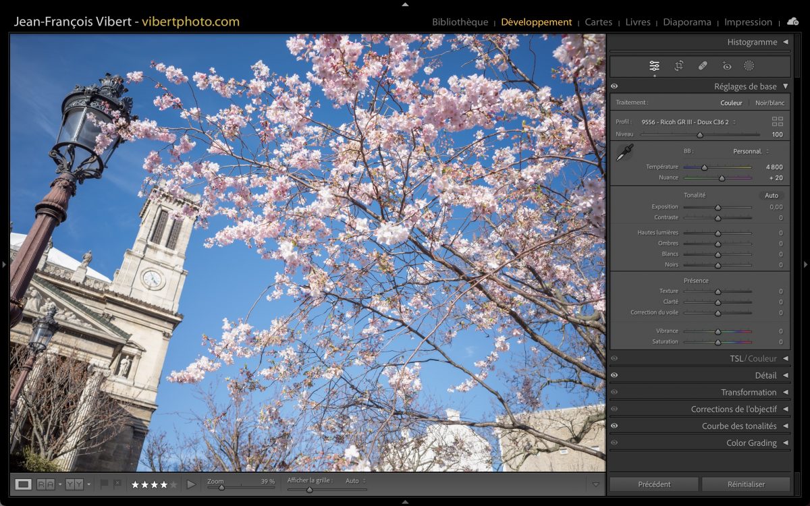Pick the white balance eyedropper

coord(624,153)
